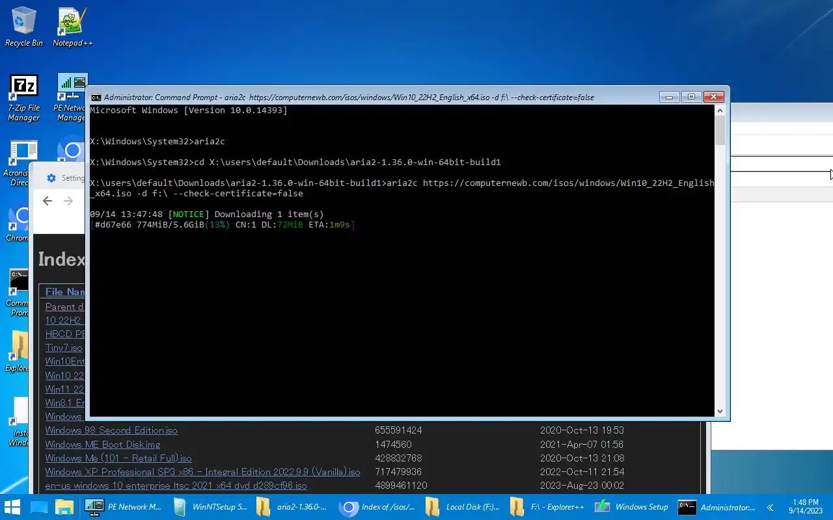Click the Microsoft Windows version line

point(189,110)
